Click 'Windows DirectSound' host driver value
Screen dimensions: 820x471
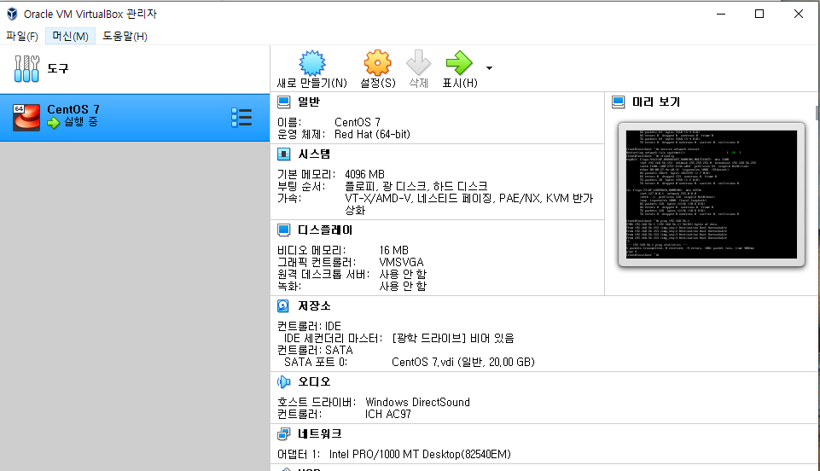point(417,402)
